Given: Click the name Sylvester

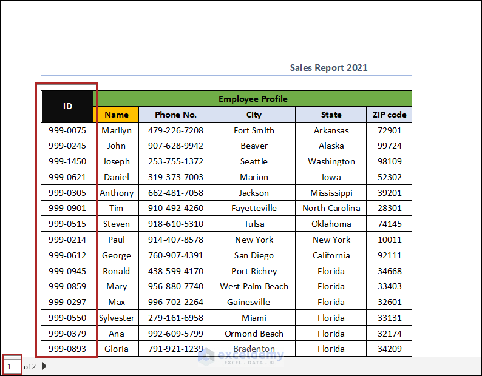Looking at the screenshot, I should (117, 318).
